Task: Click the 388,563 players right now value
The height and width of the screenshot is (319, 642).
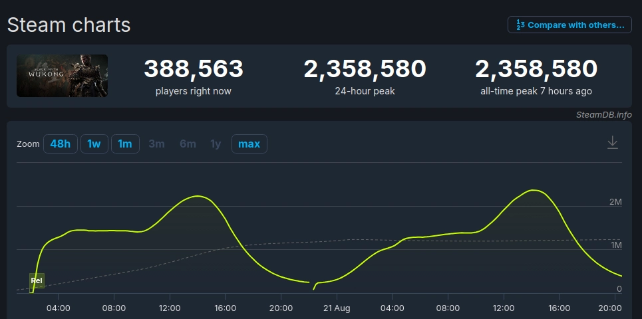Action: (x=193, y=68)
